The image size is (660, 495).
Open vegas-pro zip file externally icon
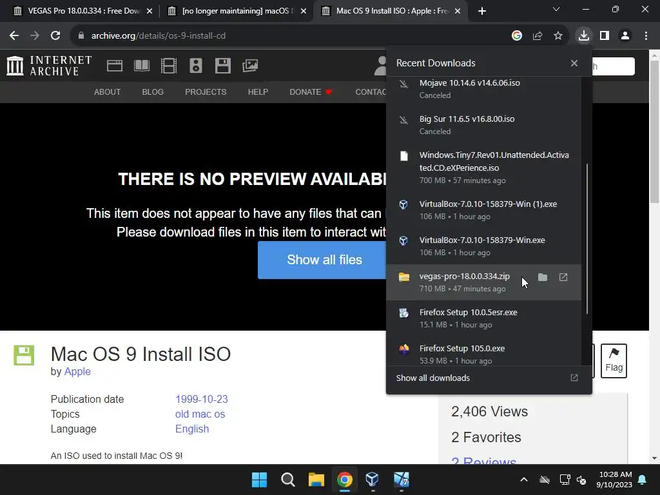click(563, 277)
